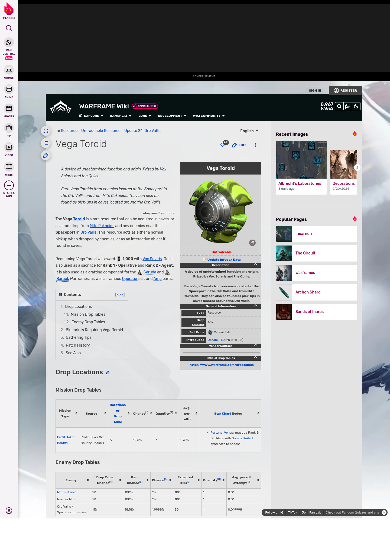390x542 pixels.
Task: Open the table of contents list icon
Action: [46, 143]
